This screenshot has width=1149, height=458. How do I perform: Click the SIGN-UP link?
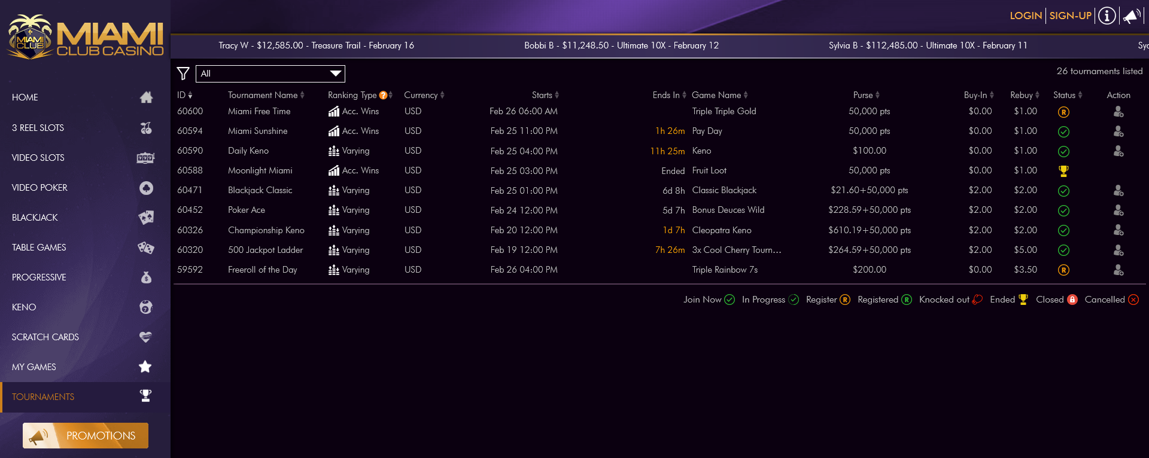tap(1070, 16)
